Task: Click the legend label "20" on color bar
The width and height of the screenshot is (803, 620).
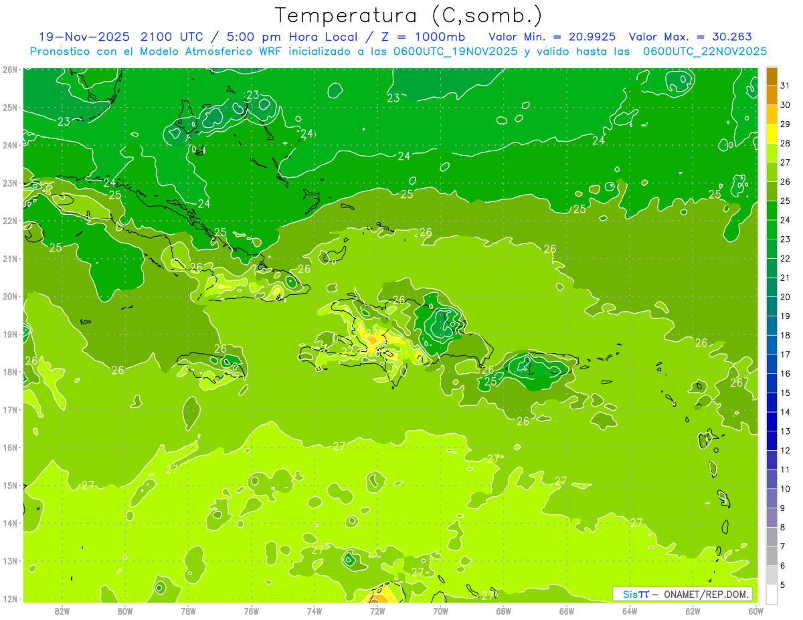Action: tap(785, 297)
